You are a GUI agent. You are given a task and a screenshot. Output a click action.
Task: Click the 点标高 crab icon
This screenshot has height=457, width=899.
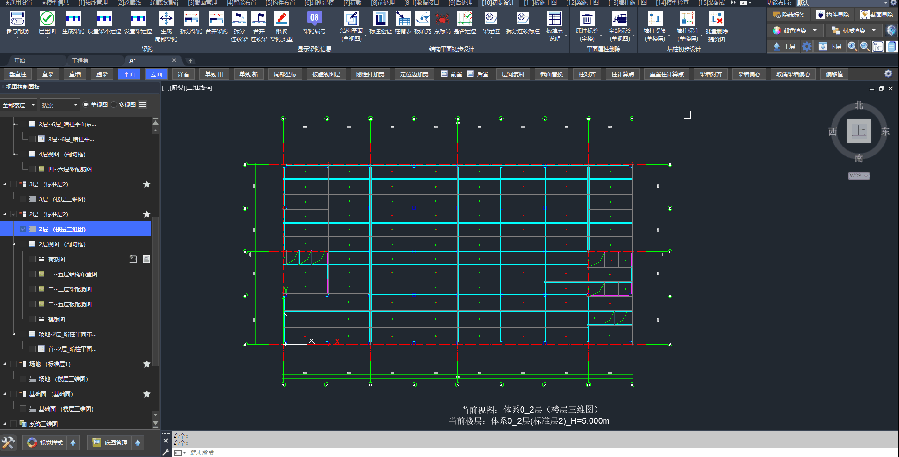click(x=442, y=19)
